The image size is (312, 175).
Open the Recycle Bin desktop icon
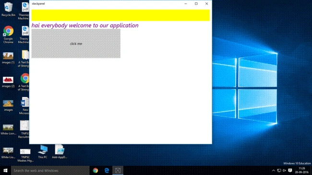point(8,9)
